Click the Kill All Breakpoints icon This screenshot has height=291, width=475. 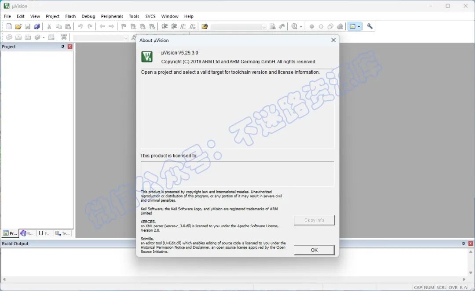340,27
